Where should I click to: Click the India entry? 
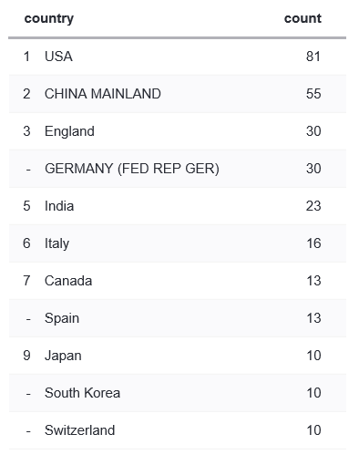[59, 206]
